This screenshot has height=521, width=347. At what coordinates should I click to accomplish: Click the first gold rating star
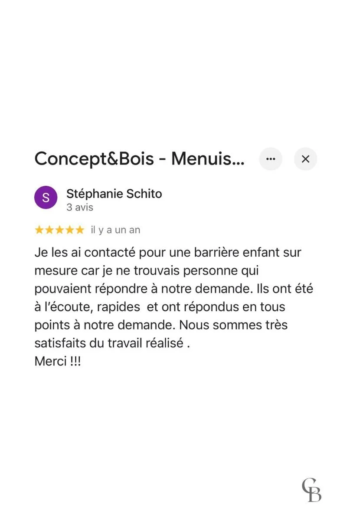(39, 230)
